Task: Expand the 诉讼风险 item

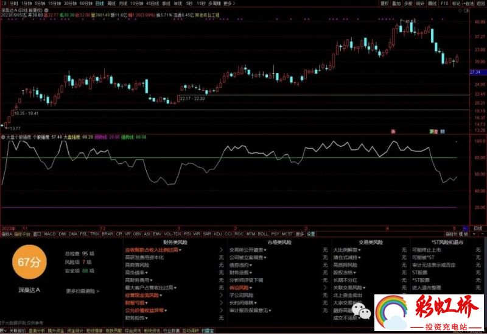Action: pos(240,288)
